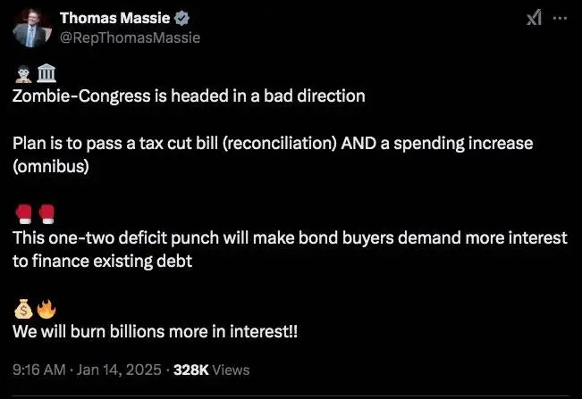Click the money bag emoji

point(22,311)
